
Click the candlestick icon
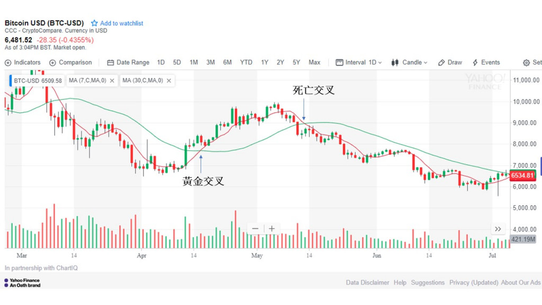tap(395, 62)
